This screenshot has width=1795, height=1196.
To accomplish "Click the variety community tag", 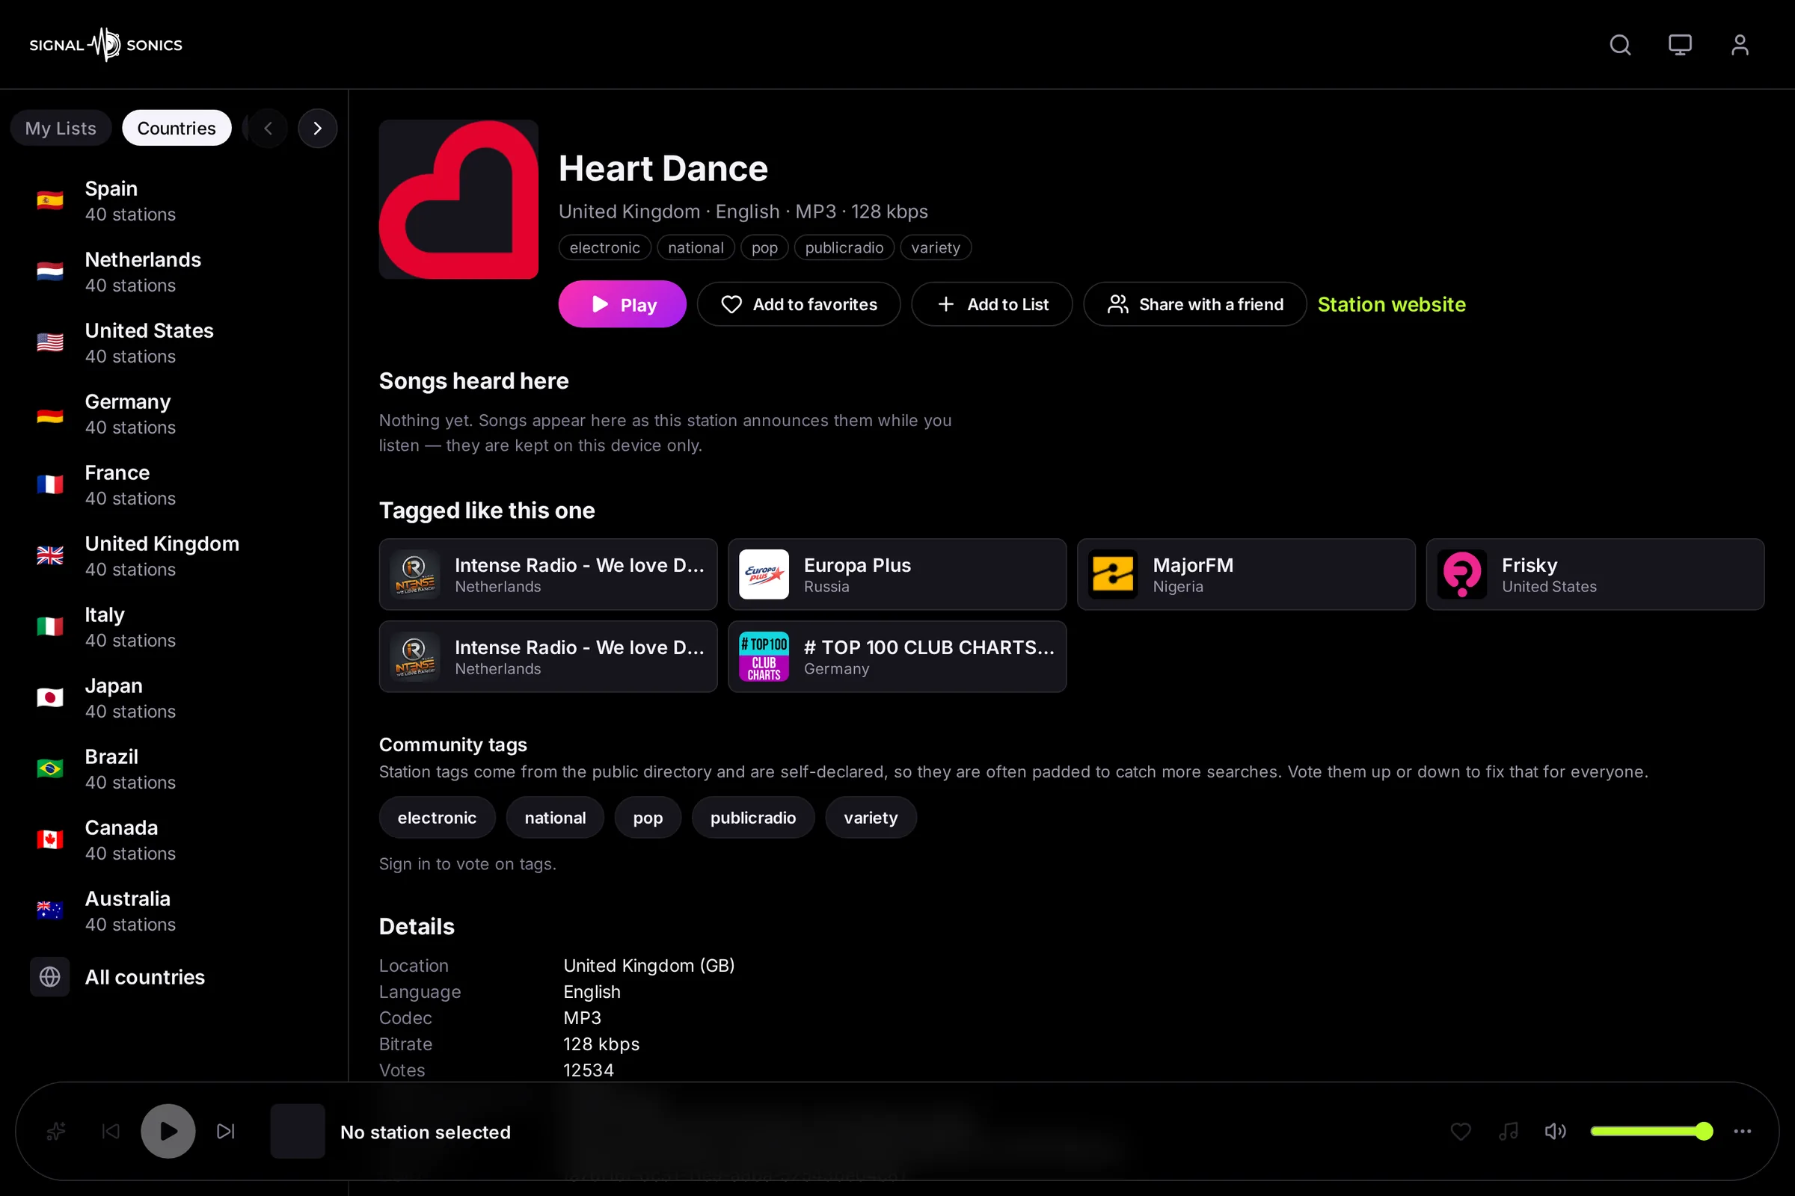I will tap(871, 818).
